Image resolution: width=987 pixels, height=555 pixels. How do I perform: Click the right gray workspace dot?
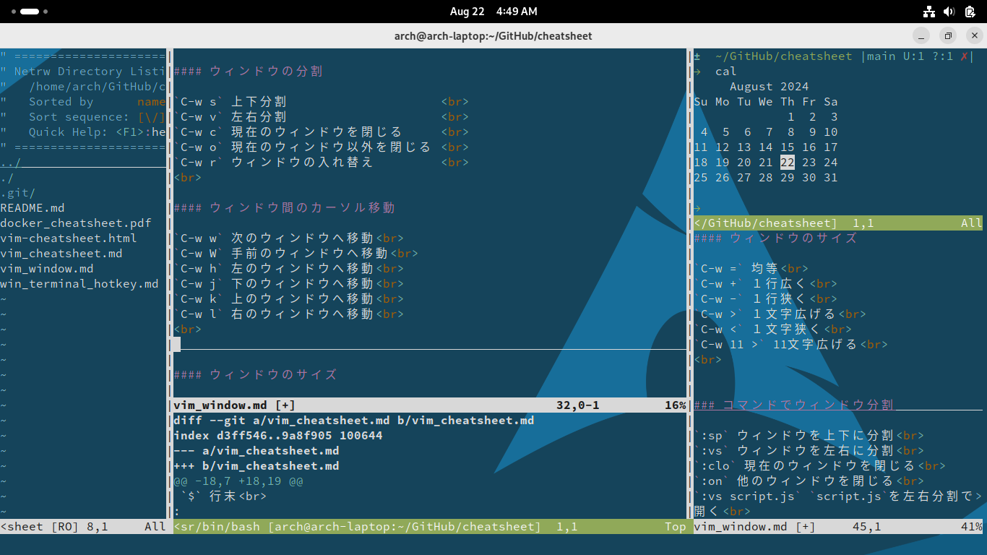coord(45,11)
